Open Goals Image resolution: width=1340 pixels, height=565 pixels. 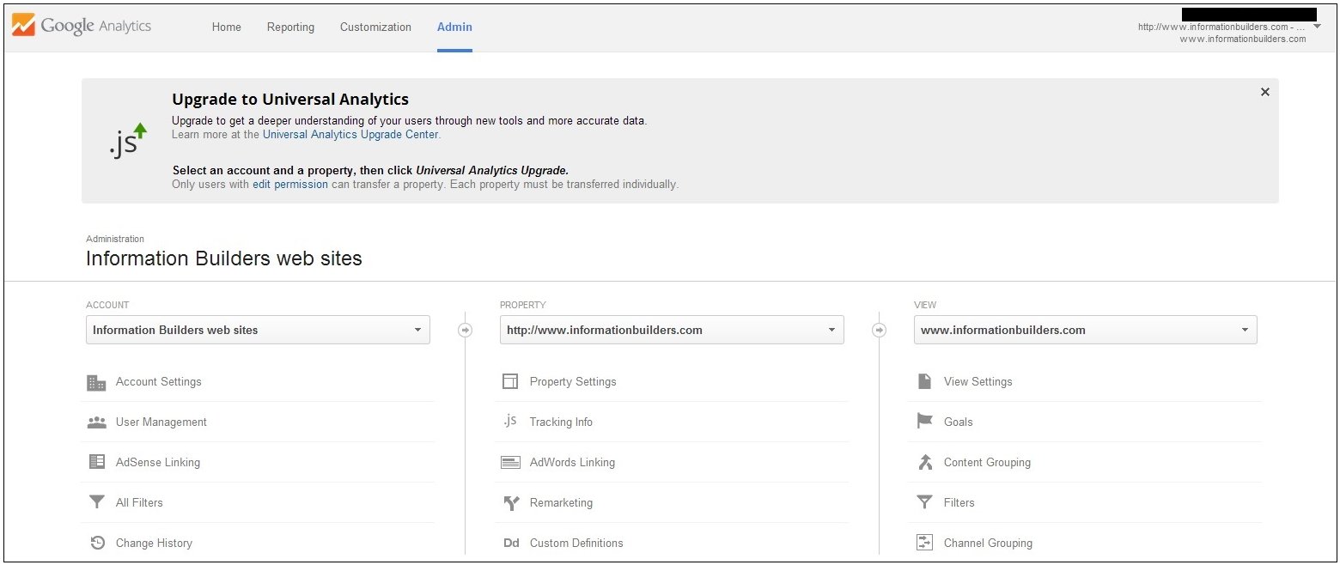tap(959, 422)
